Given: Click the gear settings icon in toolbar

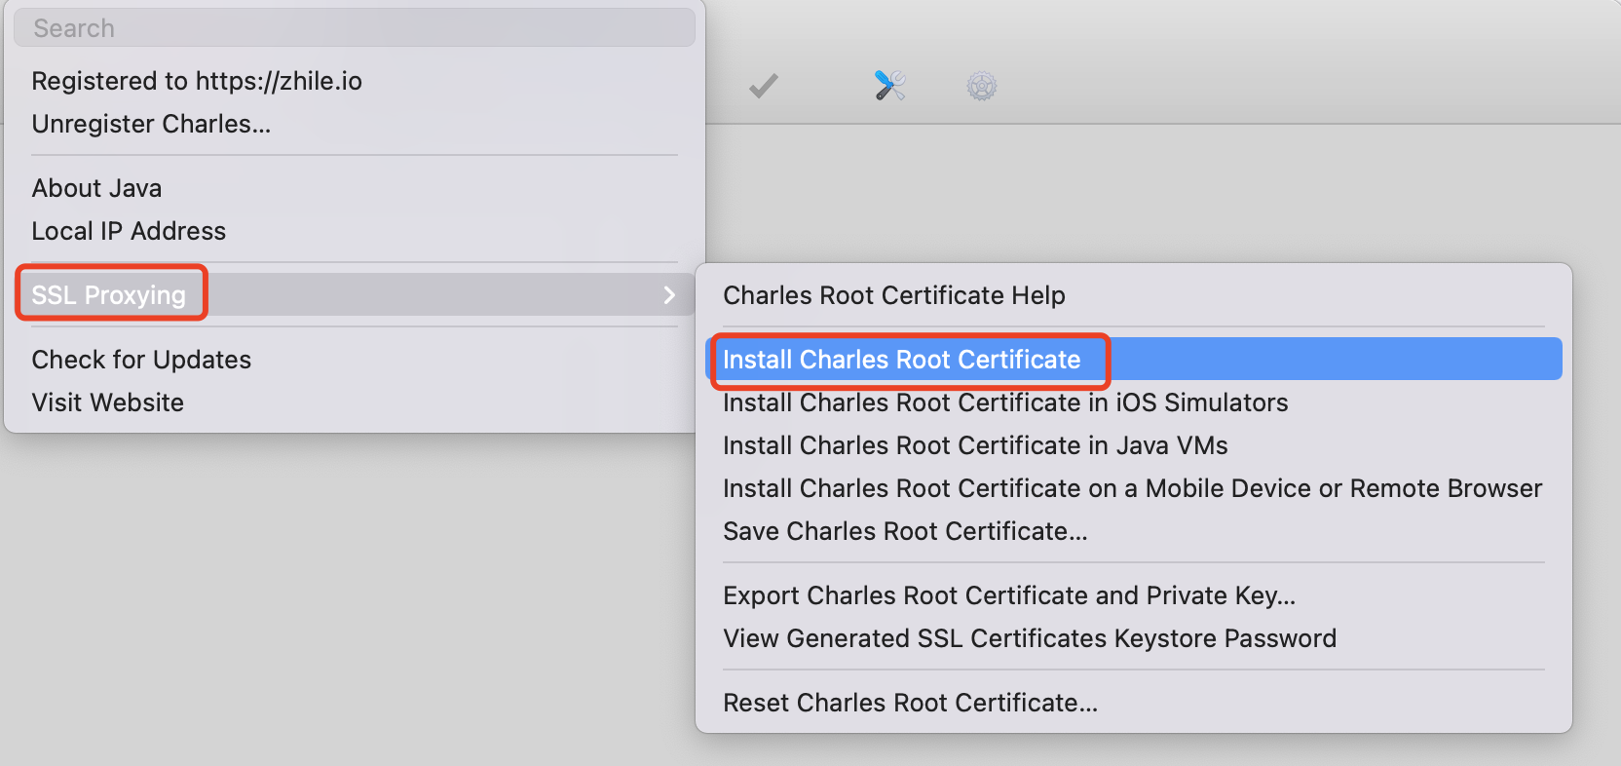Looking at the screenshot, I should click(981, 86).
